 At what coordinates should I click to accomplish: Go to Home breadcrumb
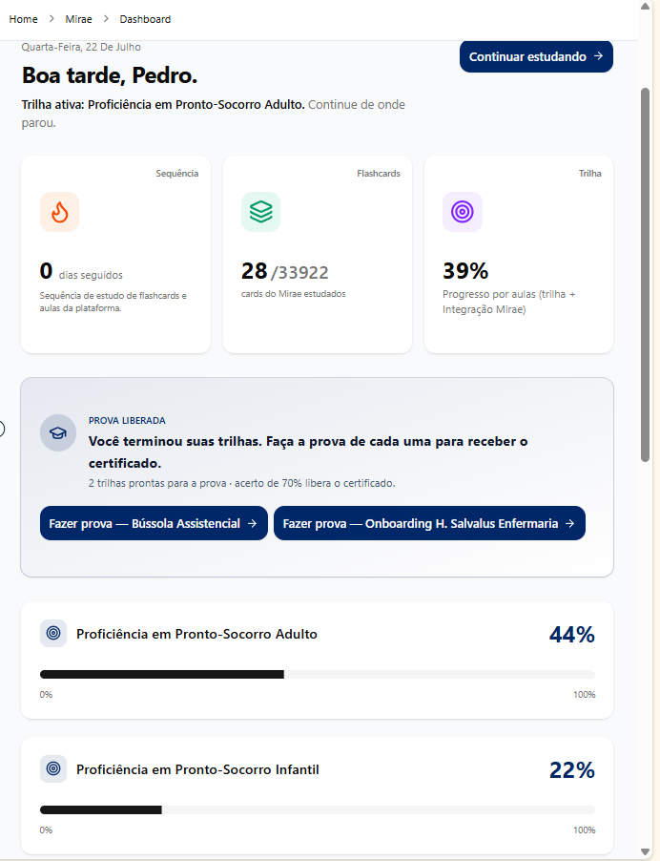[x=24, y=19]
